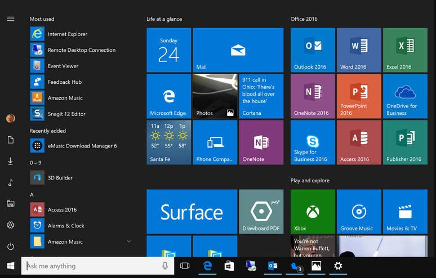Click the Office 2016 group header
This screenshot has height=278, width=436.
(x=304, y=19)
